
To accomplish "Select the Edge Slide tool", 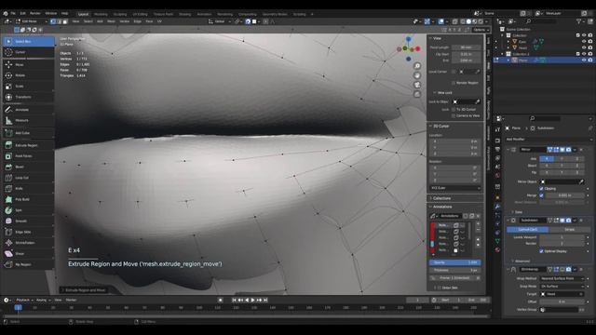I will click(29, 232).
